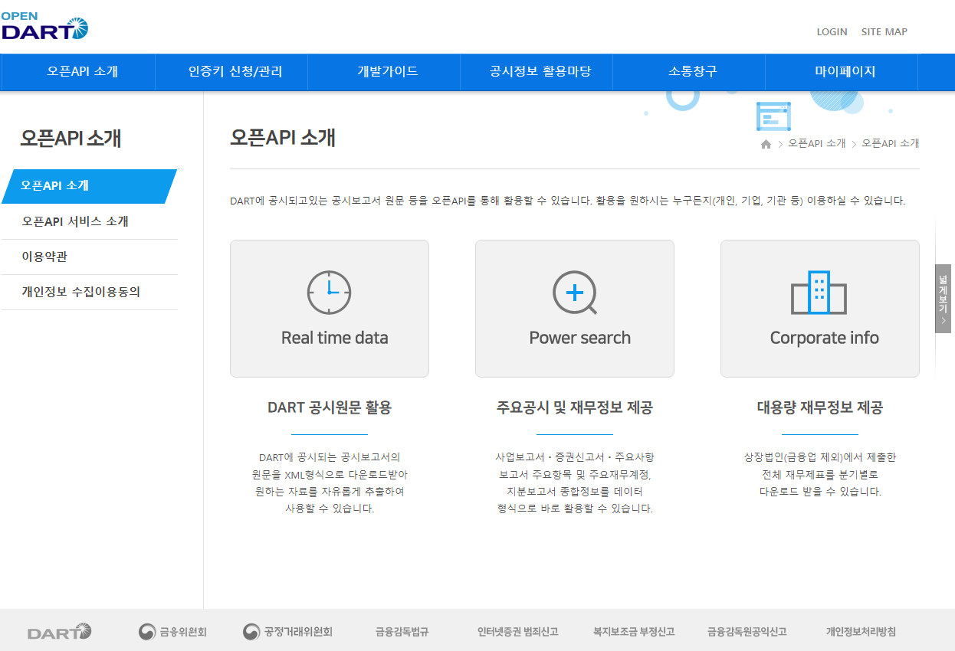Open the 공정거래위원회 footer logo link
The width and height of the screenshot is (955, 651).
287,632
